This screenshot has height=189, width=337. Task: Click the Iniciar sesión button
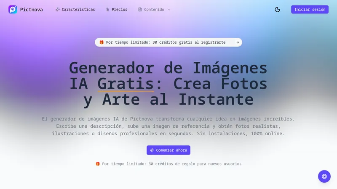[x=310, y=9]
